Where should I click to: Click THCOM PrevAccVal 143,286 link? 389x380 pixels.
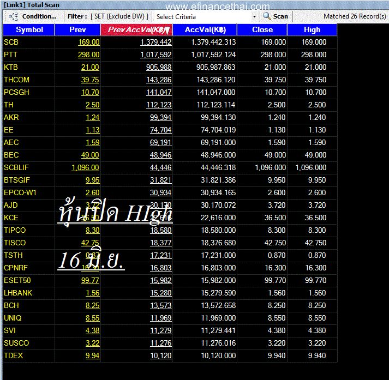point(159,80)
